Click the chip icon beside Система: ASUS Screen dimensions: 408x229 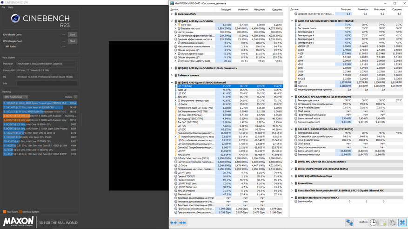coord(176,14)
